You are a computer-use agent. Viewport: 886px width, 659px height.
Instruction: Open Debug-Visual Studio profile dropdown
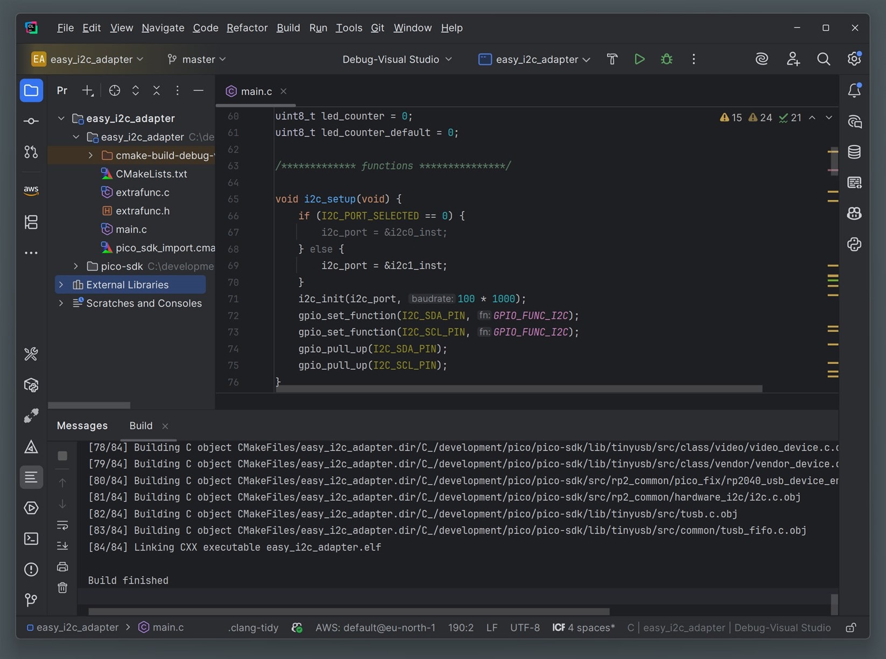397,59
